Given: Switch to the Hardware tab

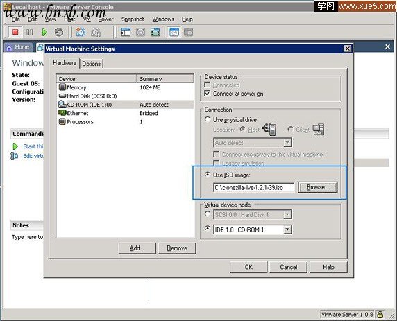Looking at the screenshot, I should (65, 63).
